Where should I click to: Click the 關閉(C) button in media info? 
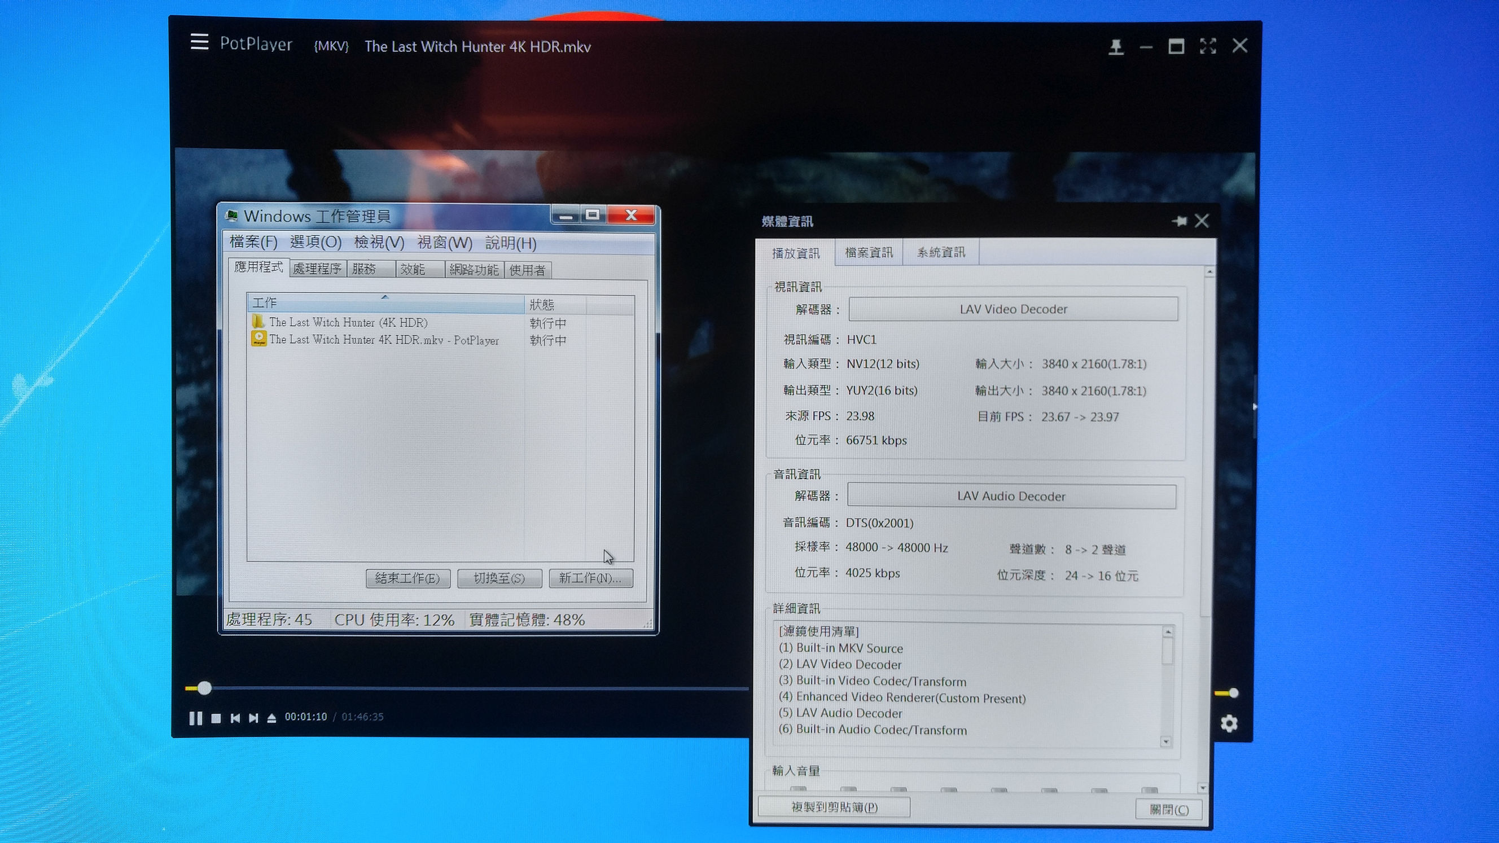(1168, 809)
